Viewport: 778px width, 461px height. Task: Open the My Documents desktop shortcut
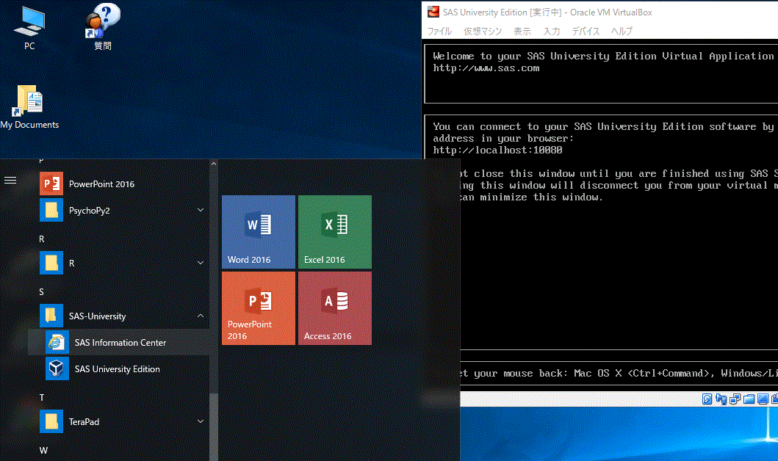29,107
